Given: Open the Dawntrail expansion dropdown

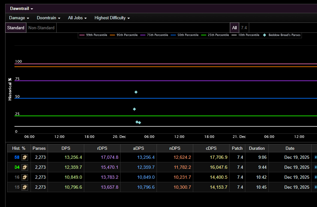Looking at the screenshot, I should tap(22, 8).
